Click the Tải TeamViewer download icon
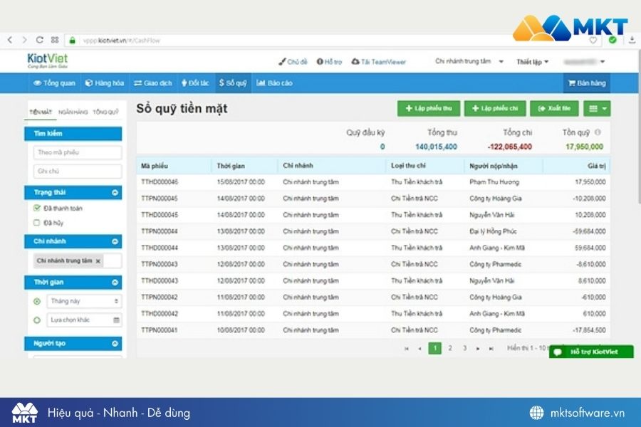The width and height of the screenshot is (641, 427). 356,62
